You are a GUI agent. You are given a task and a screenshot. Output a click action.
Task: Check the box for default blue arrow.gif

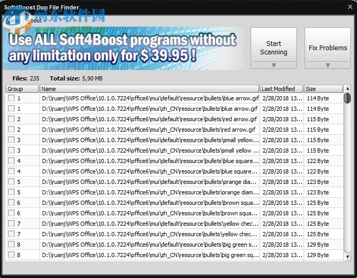pyautogui.click(x=11, y=98)
